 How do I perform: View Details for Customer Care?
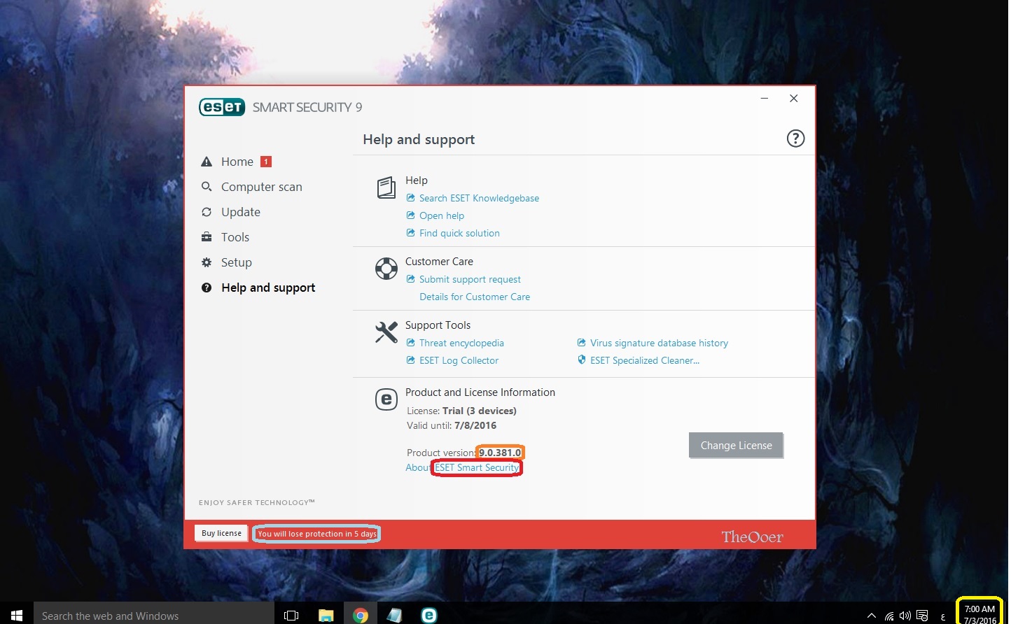click(x=475, y=297)
